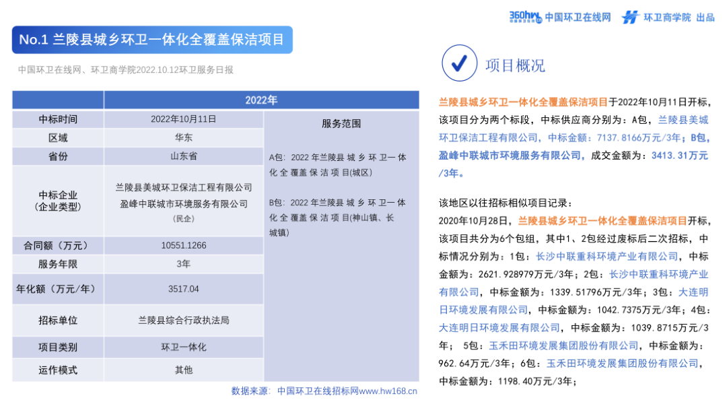Select the 10551.1266 contract value
Viewport: 727px width, 402px height.
coord(184,245)
